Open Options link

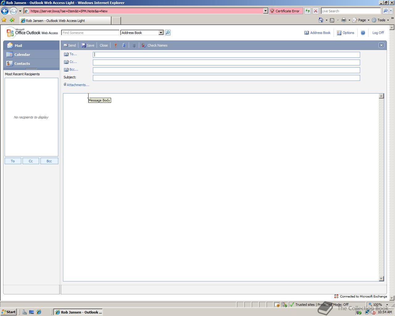(346, 33)
